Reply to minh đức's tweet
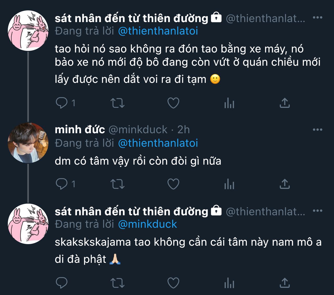Screen dimensions: 334x295 coord(62,184)
